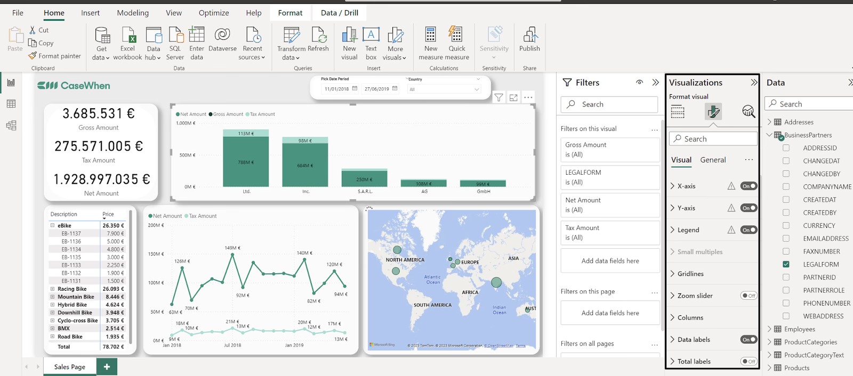This screenshot has width=853, height=376.
Task: Click Focus mode icon above chart
Action: pyautogui.click(x=513, y=97)
